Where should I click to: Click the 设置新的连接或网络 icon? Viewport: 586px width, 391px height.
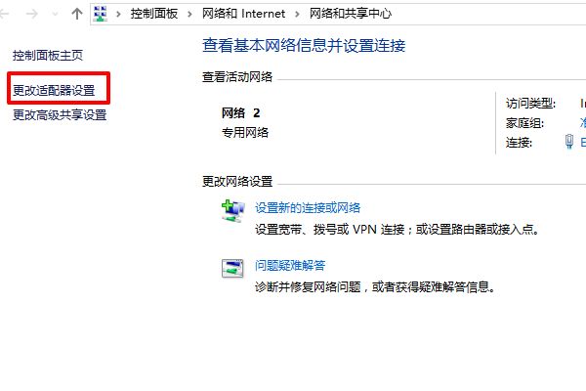(x=232, y=211)
